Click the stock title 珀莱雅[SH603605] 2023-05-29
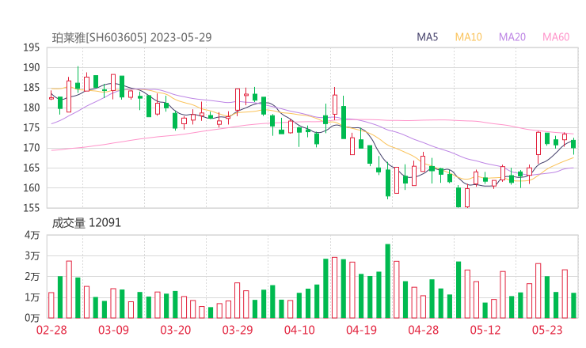The image size is (586, 348). pyautogui.click(x=131, y=37)
